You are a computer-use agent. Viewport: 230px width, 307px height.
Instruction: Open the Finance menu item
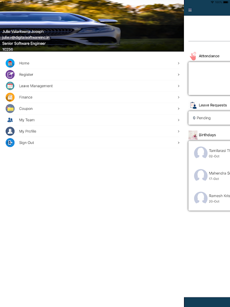pyautogui.click(x=92, y=97)
